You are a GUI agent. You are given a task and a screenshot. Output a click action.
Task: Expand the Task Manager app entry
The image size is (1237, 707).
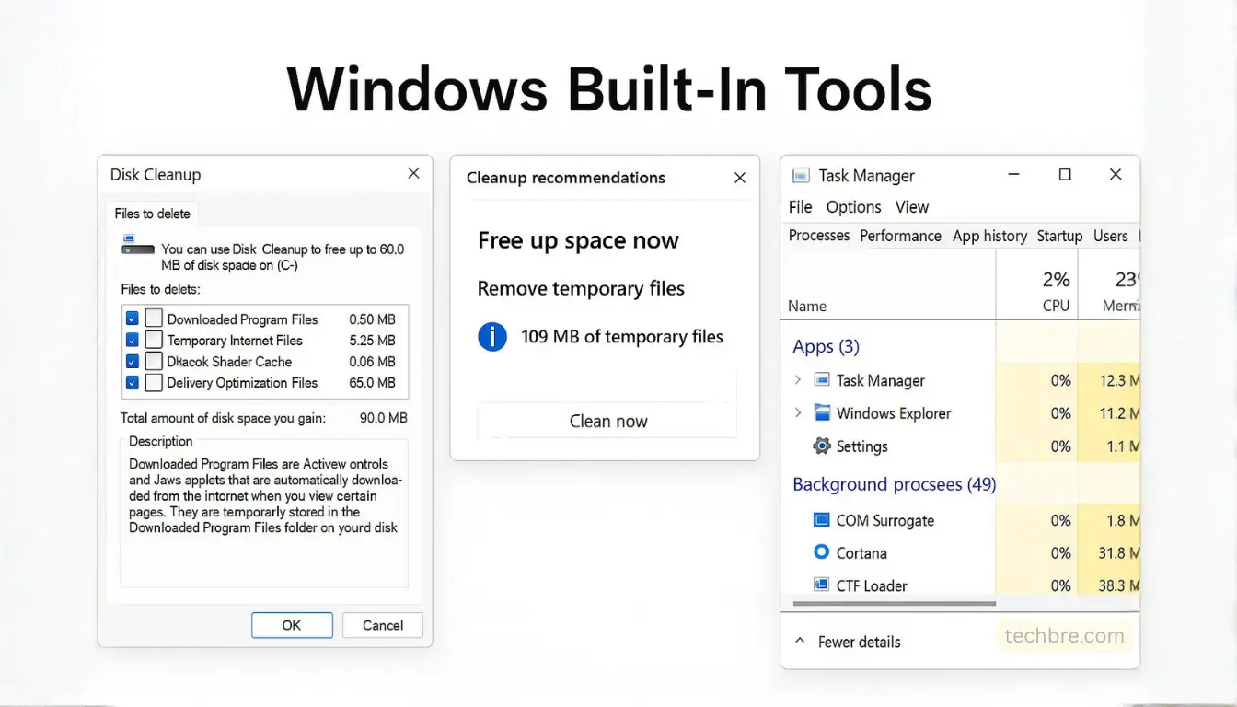tap(798, 379)
